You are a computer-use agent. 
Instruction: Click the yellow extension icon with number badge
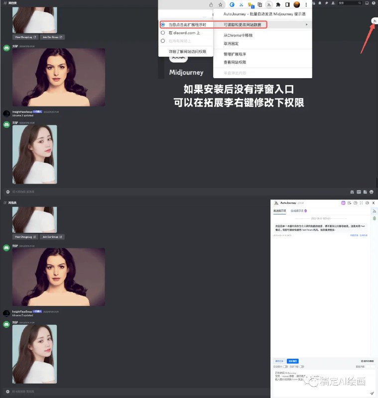251,5
